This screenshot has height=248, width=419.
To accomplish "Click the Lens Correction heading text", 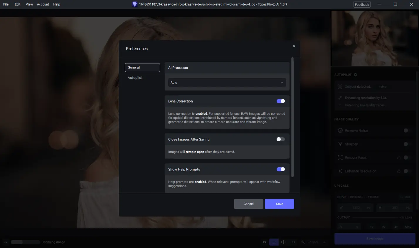I will coord(181,101).
